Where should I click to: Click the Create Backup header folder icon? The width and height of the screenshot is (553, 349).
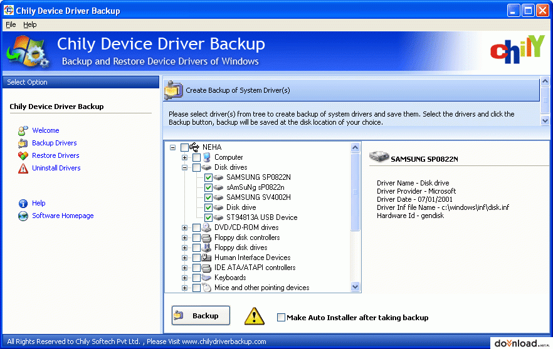click(x=173, y=90)
